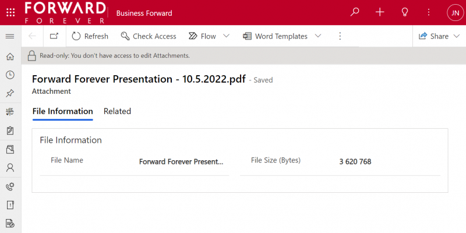
Task: Click the Check Access button
Action: pyautogui.click(x=149, y=36)
